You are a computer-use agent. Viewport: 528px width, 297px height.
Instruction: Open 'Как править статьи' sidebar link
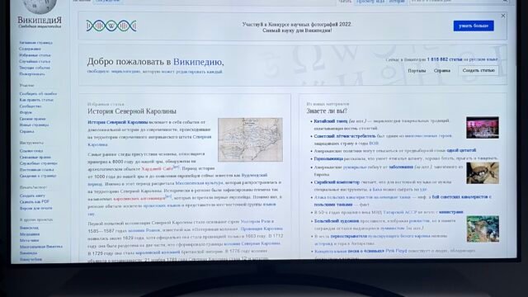click(36, 100)
